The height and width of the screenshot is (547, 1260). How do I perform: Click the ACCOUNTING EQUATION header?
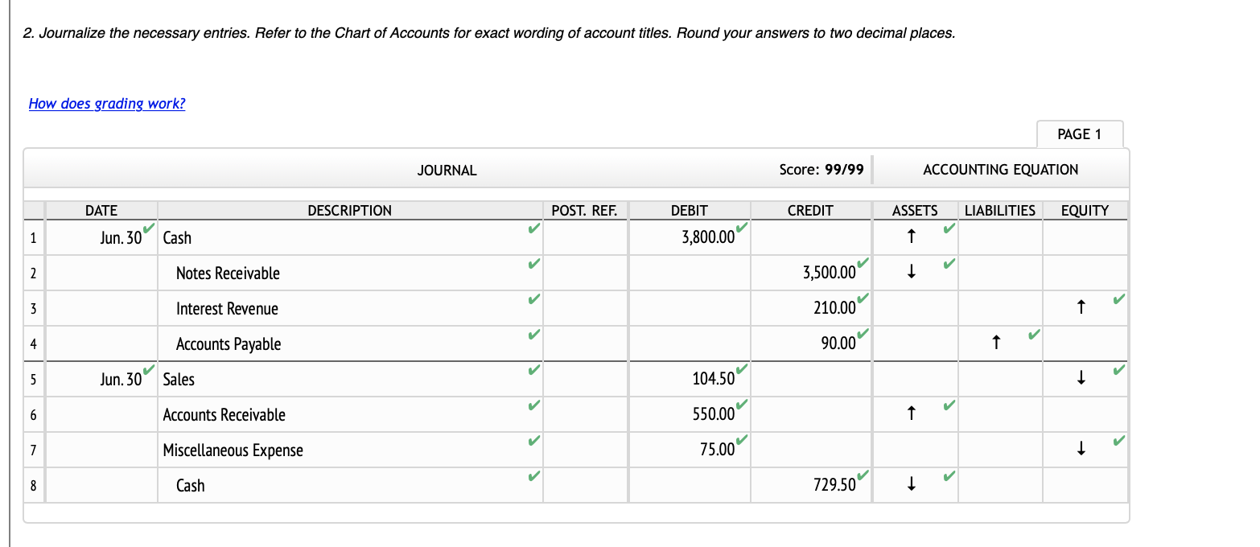click(1000, 170)
